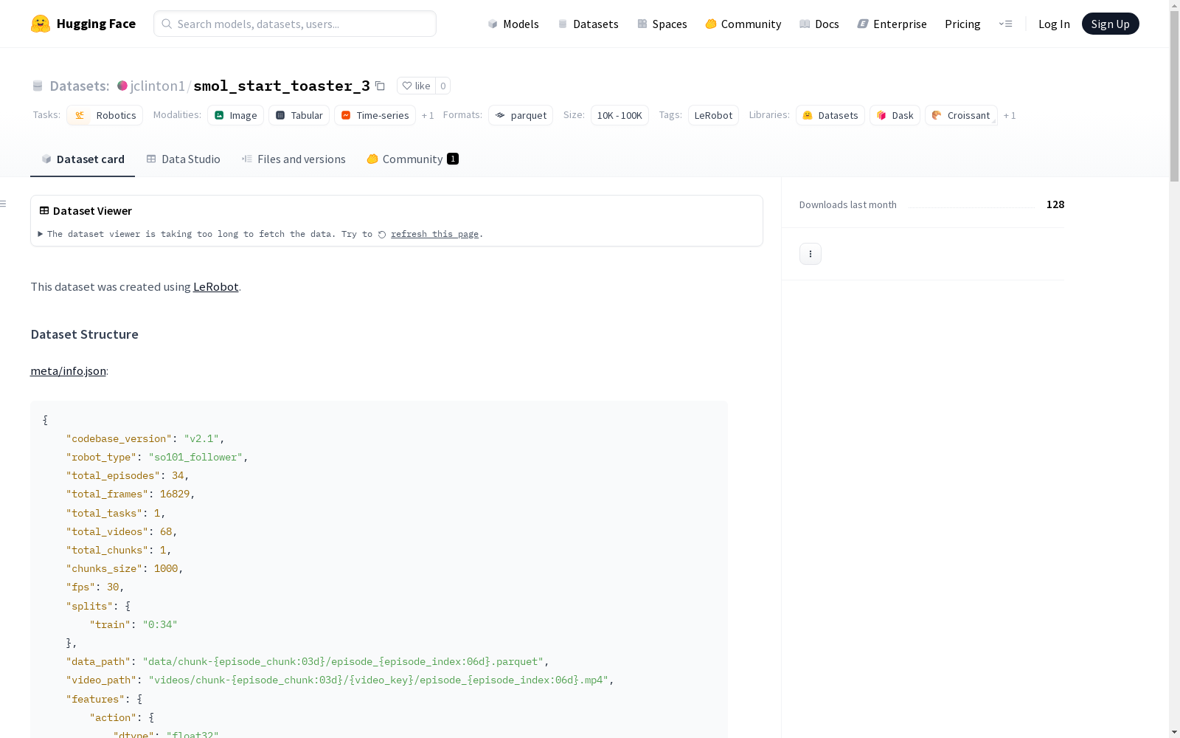The width and height of the screenshot is (1180, 738).
Task: Click the "so101_follower" value in the JSON
Action: pos(195,458)
